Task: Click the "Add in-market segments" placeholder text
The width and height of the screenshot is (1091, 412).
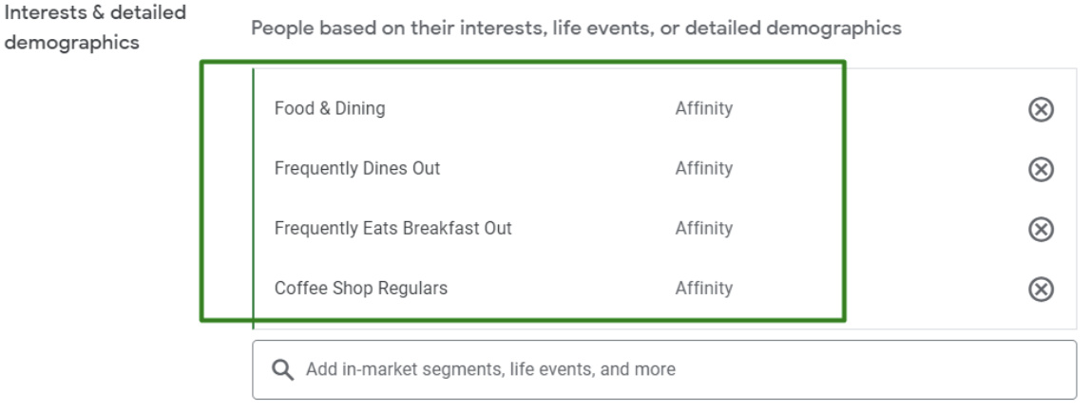Action: 490,370
